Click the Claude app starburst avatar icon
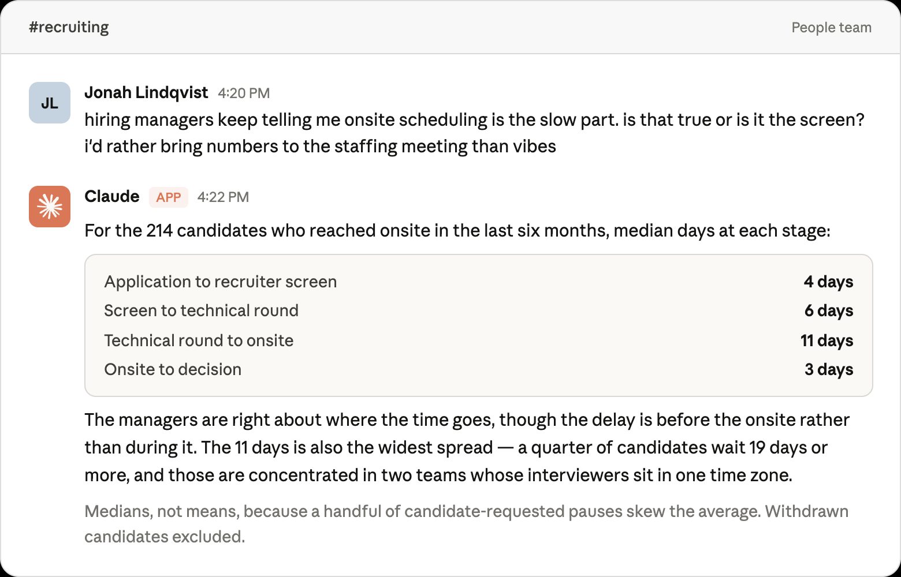Image resolution: width=901 pixels, height=577 pixels. pos(50,207)
